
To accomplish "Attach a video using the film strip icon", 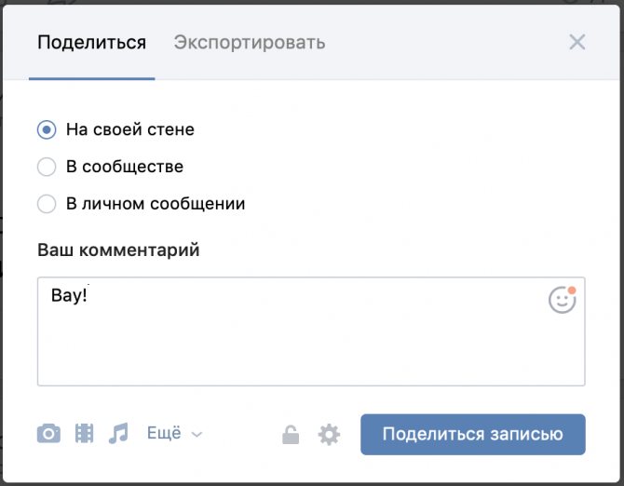I will [x=85, y=433].
